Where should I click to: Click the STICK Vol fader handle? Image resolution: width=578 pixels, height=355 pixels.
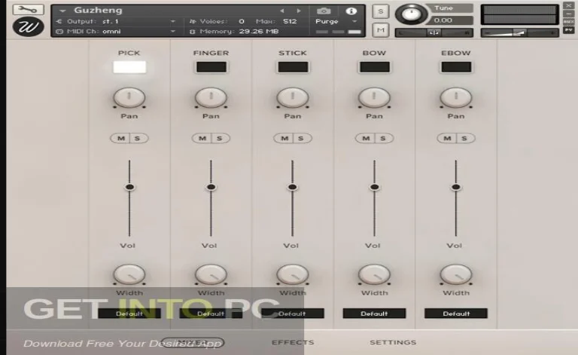[x=293, y=187]
